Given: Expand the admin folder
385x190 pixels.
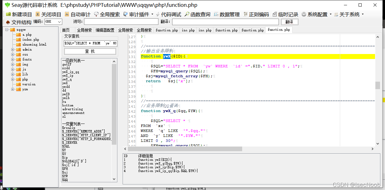Looking at the screenshot, I should [x=13, y=50].
